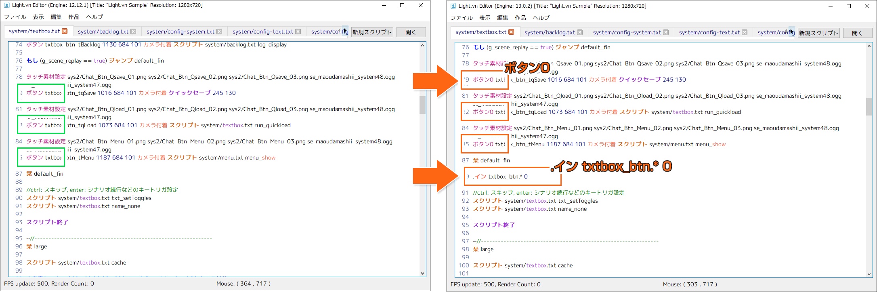Click the right editor's vertical scrollbar thumb

(869, 107)
